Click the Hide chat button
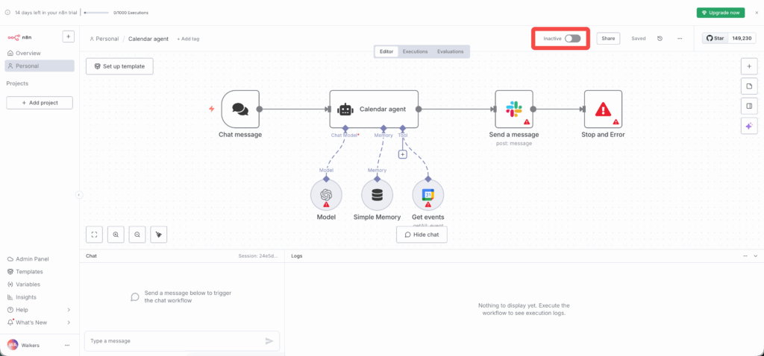764x356 pixels. click(x=422, y=234)
